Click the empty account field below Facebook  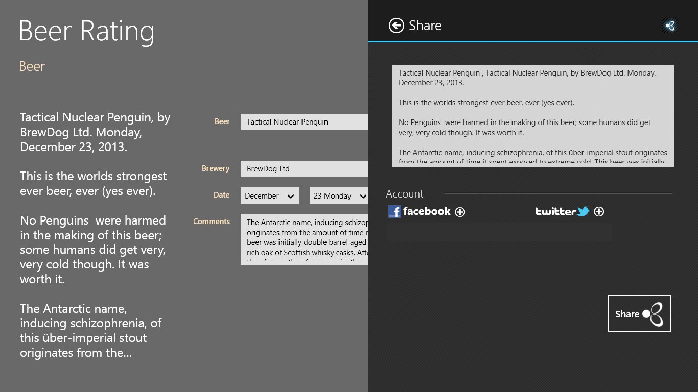coord(499,232)
